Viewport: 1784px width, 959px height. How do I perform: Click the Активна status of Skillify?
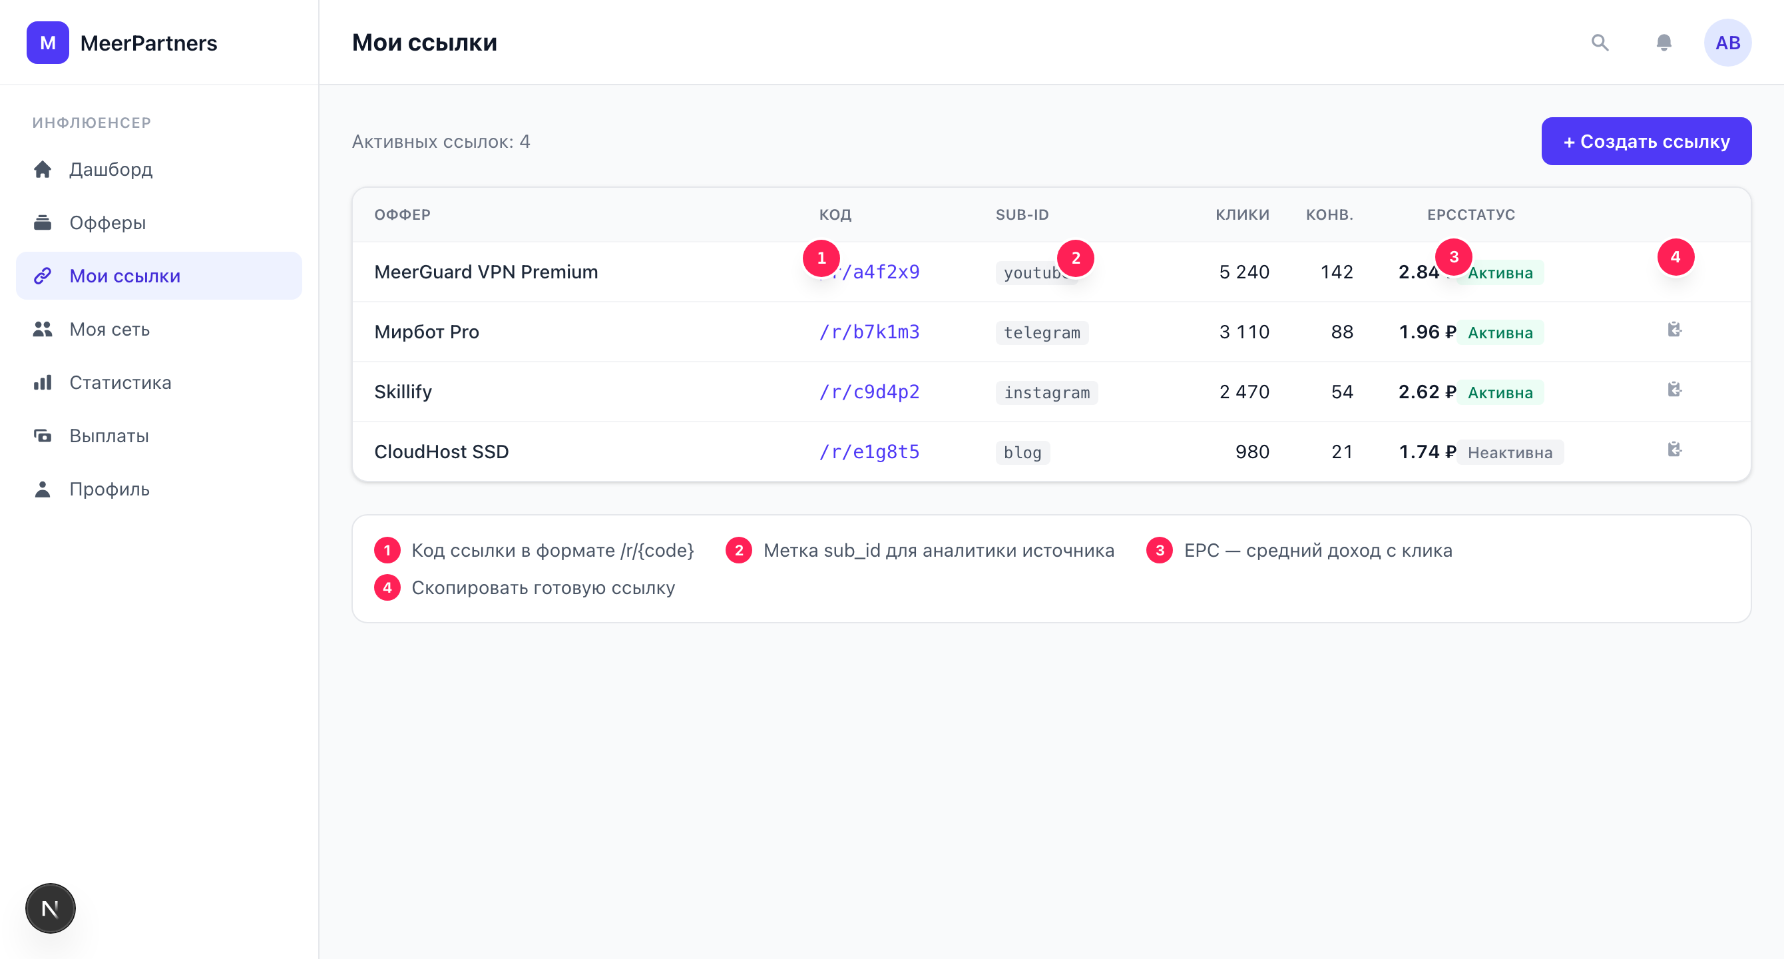[x=1500, y=392]
